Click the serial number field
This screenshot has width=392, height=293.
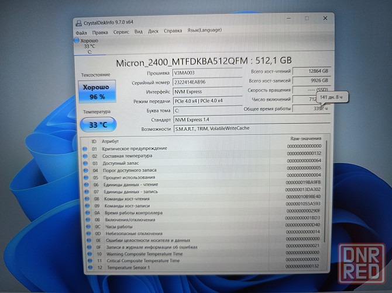[x=207, y=83]
